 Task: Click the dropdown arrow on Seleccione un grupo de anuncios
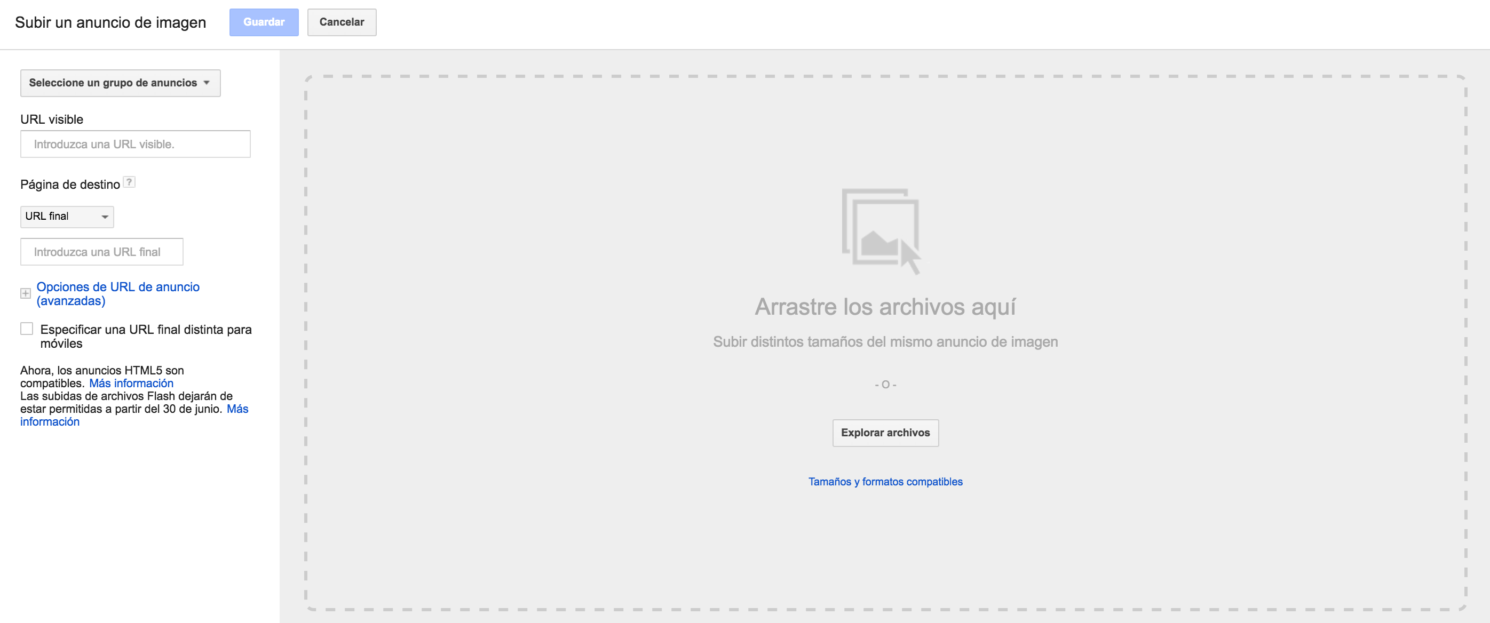tap(208, 83)
